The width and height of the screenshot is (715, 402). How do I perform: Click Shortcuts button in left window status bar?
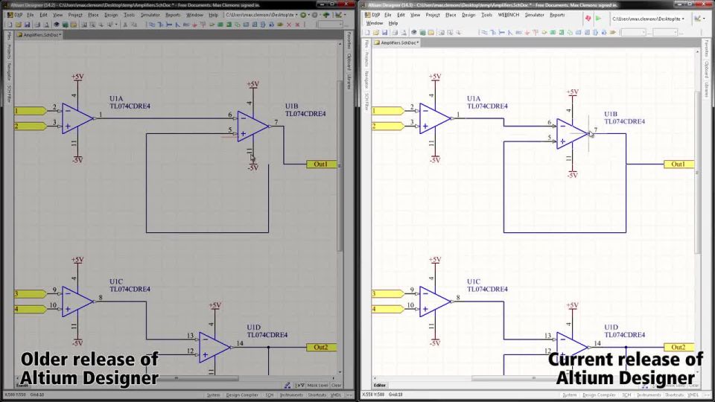click(x=317, y=395)
